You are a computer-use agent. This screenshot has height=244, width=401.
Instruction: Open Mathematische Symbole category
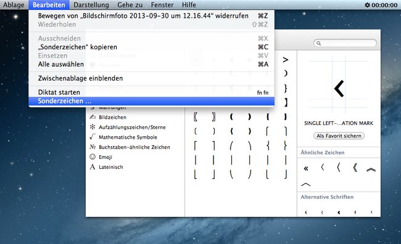[128, 137]
